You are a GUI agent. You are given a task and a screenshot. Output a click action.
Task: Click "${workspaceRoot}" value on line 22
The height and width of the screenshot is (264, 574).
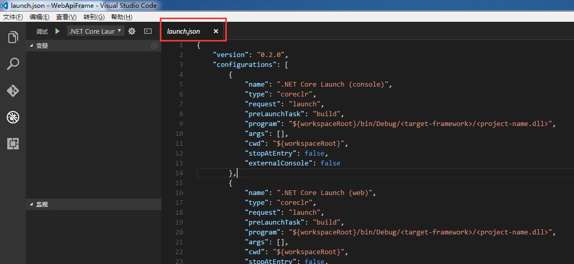point(308,252)
